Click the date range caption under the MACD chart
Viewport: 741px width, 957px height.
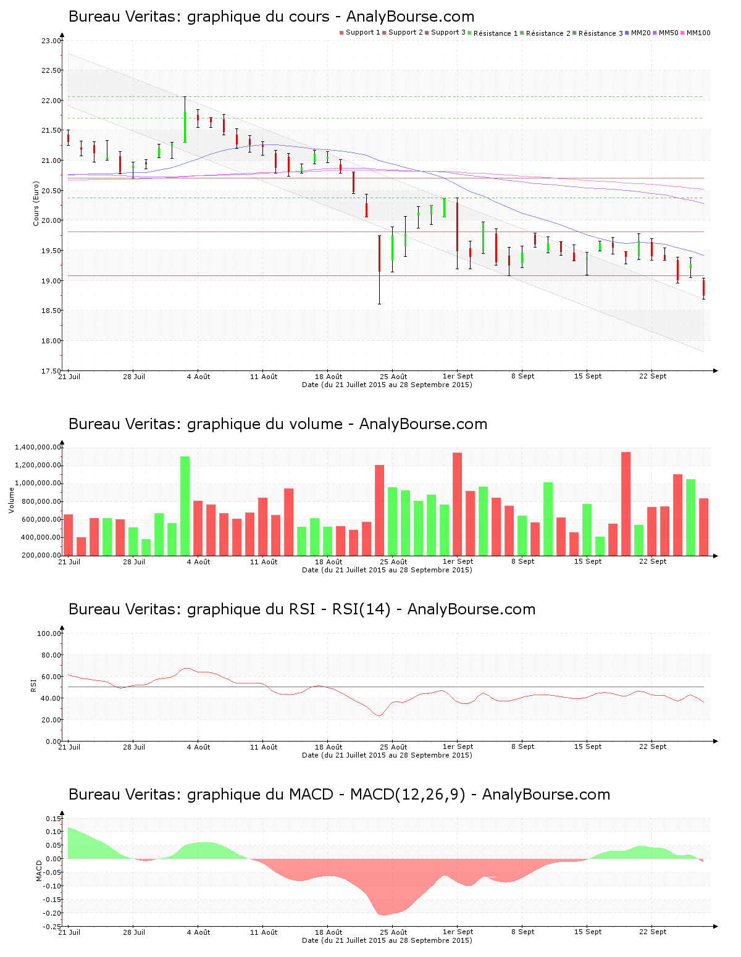coord(387,940)
